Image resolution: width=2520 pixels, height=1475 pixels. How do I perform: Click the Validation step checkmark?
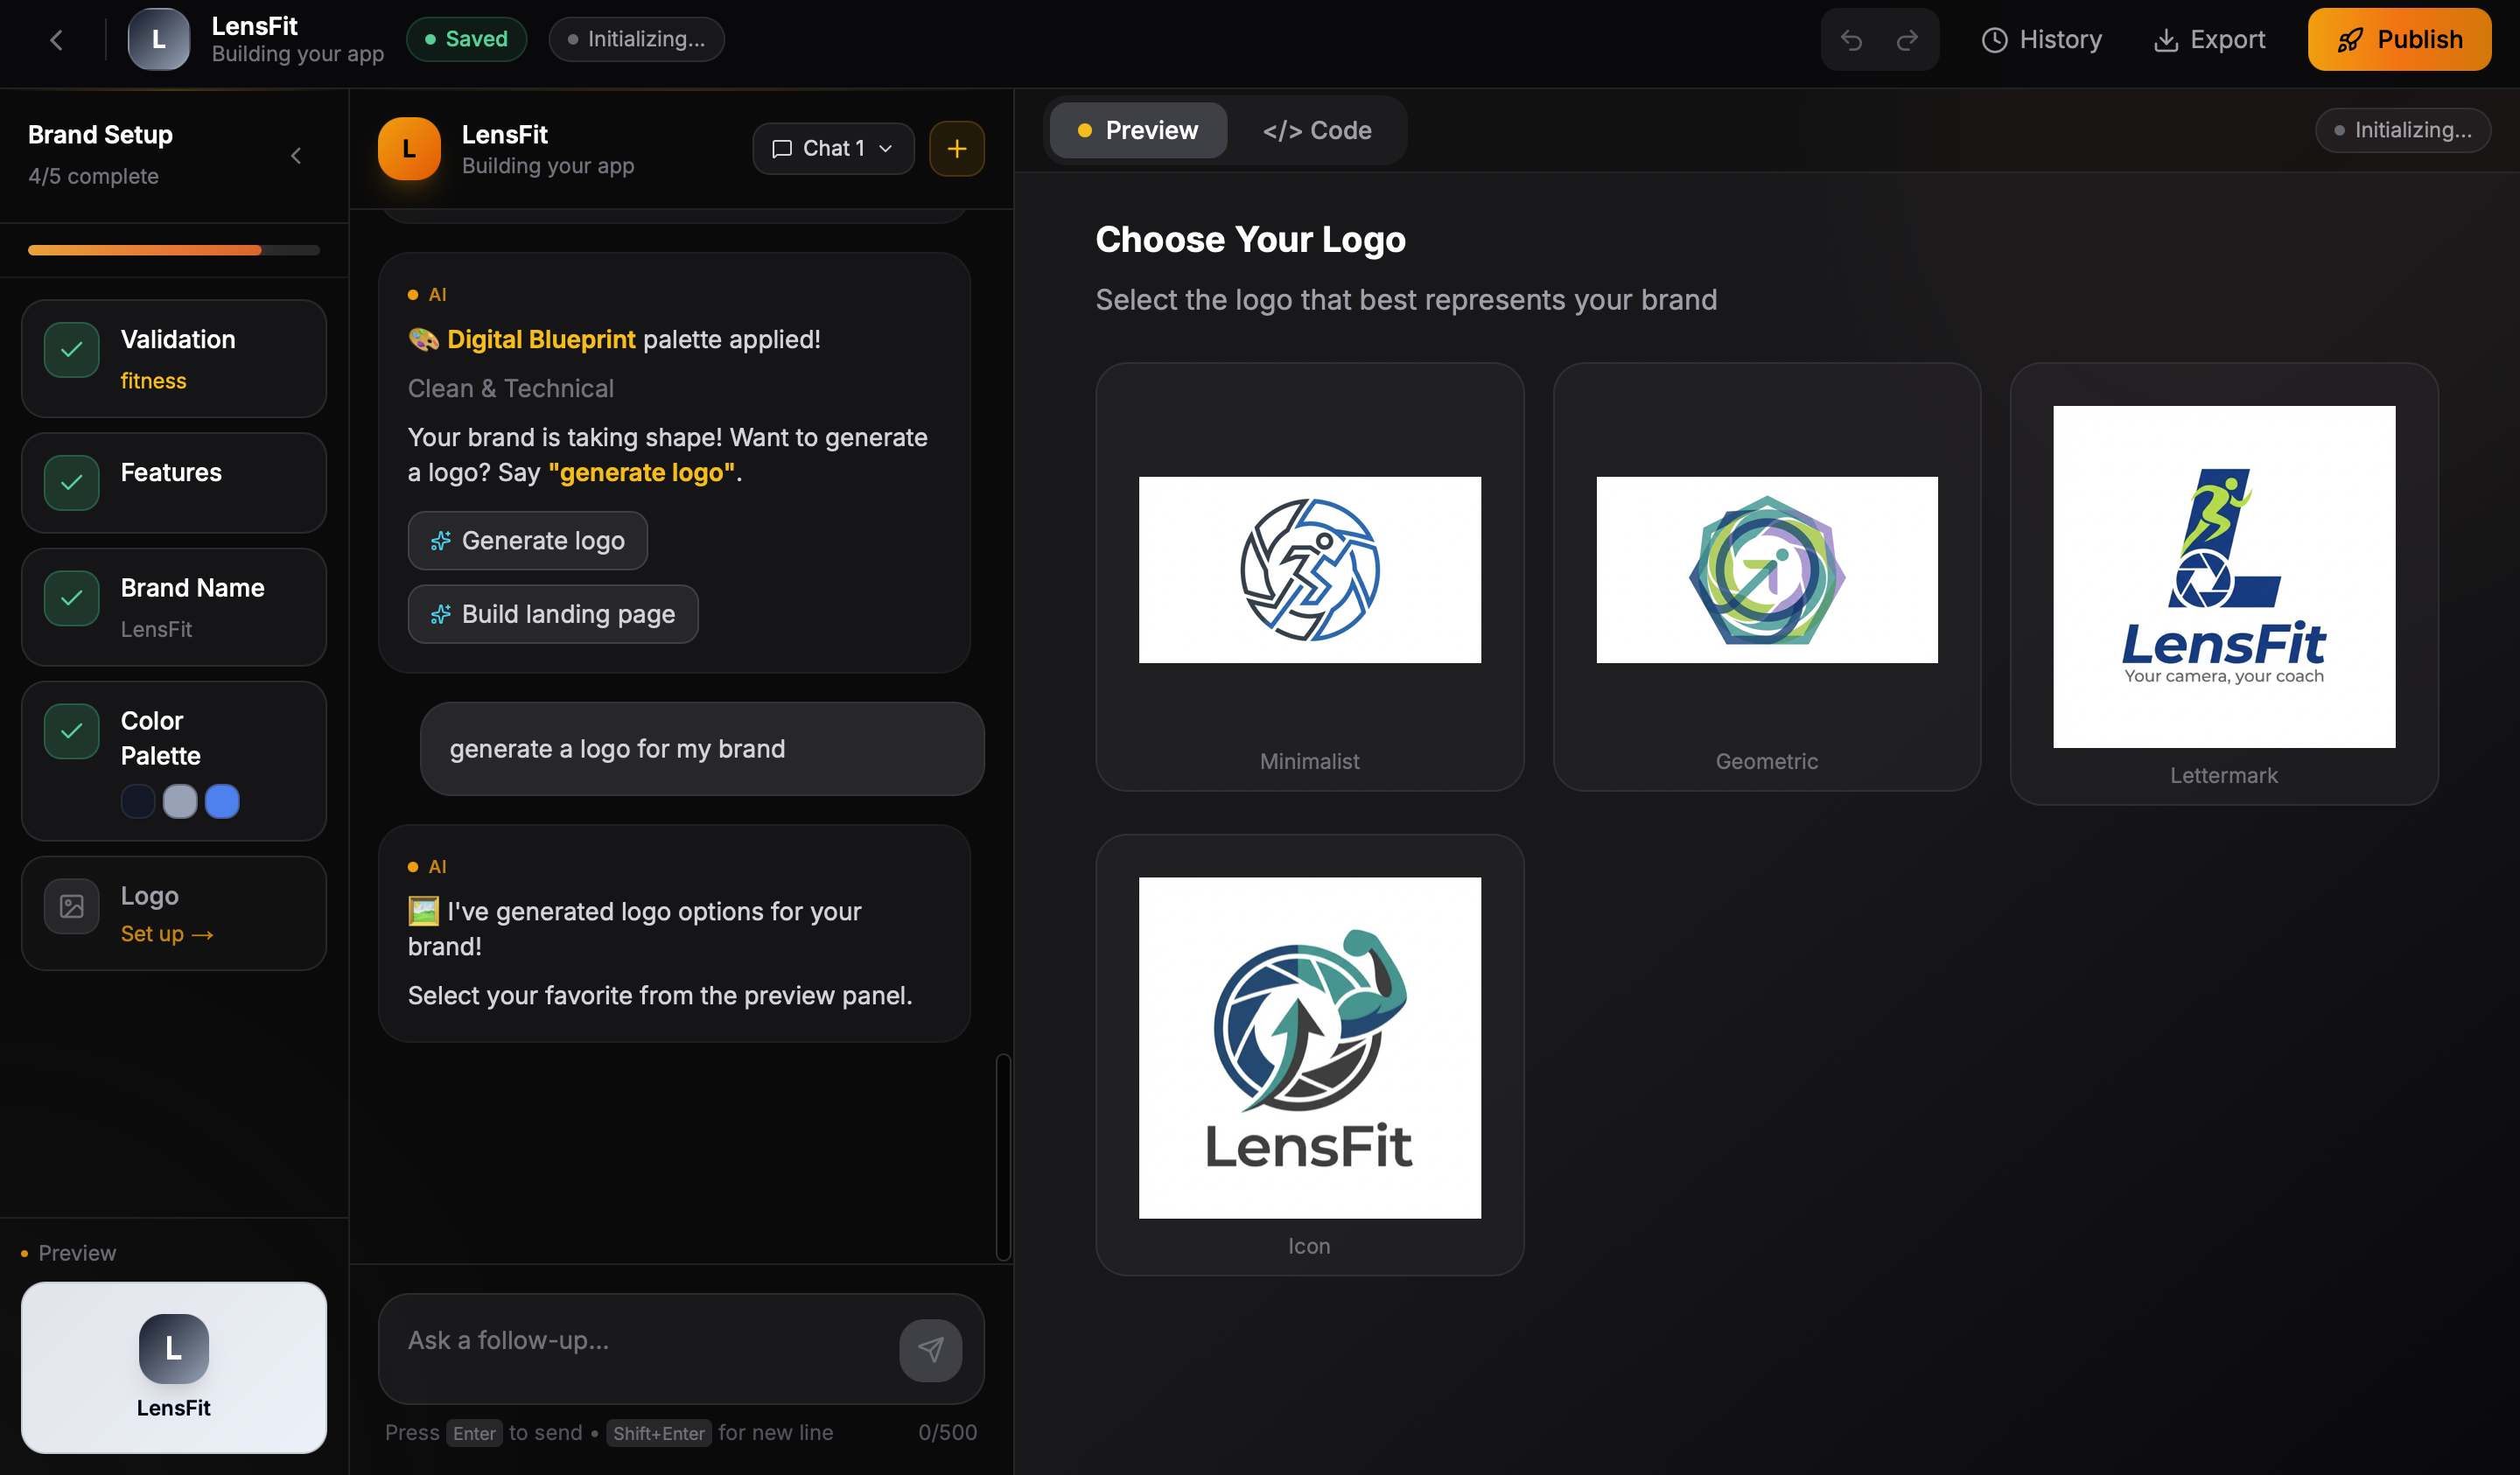[x=72, y=350]
